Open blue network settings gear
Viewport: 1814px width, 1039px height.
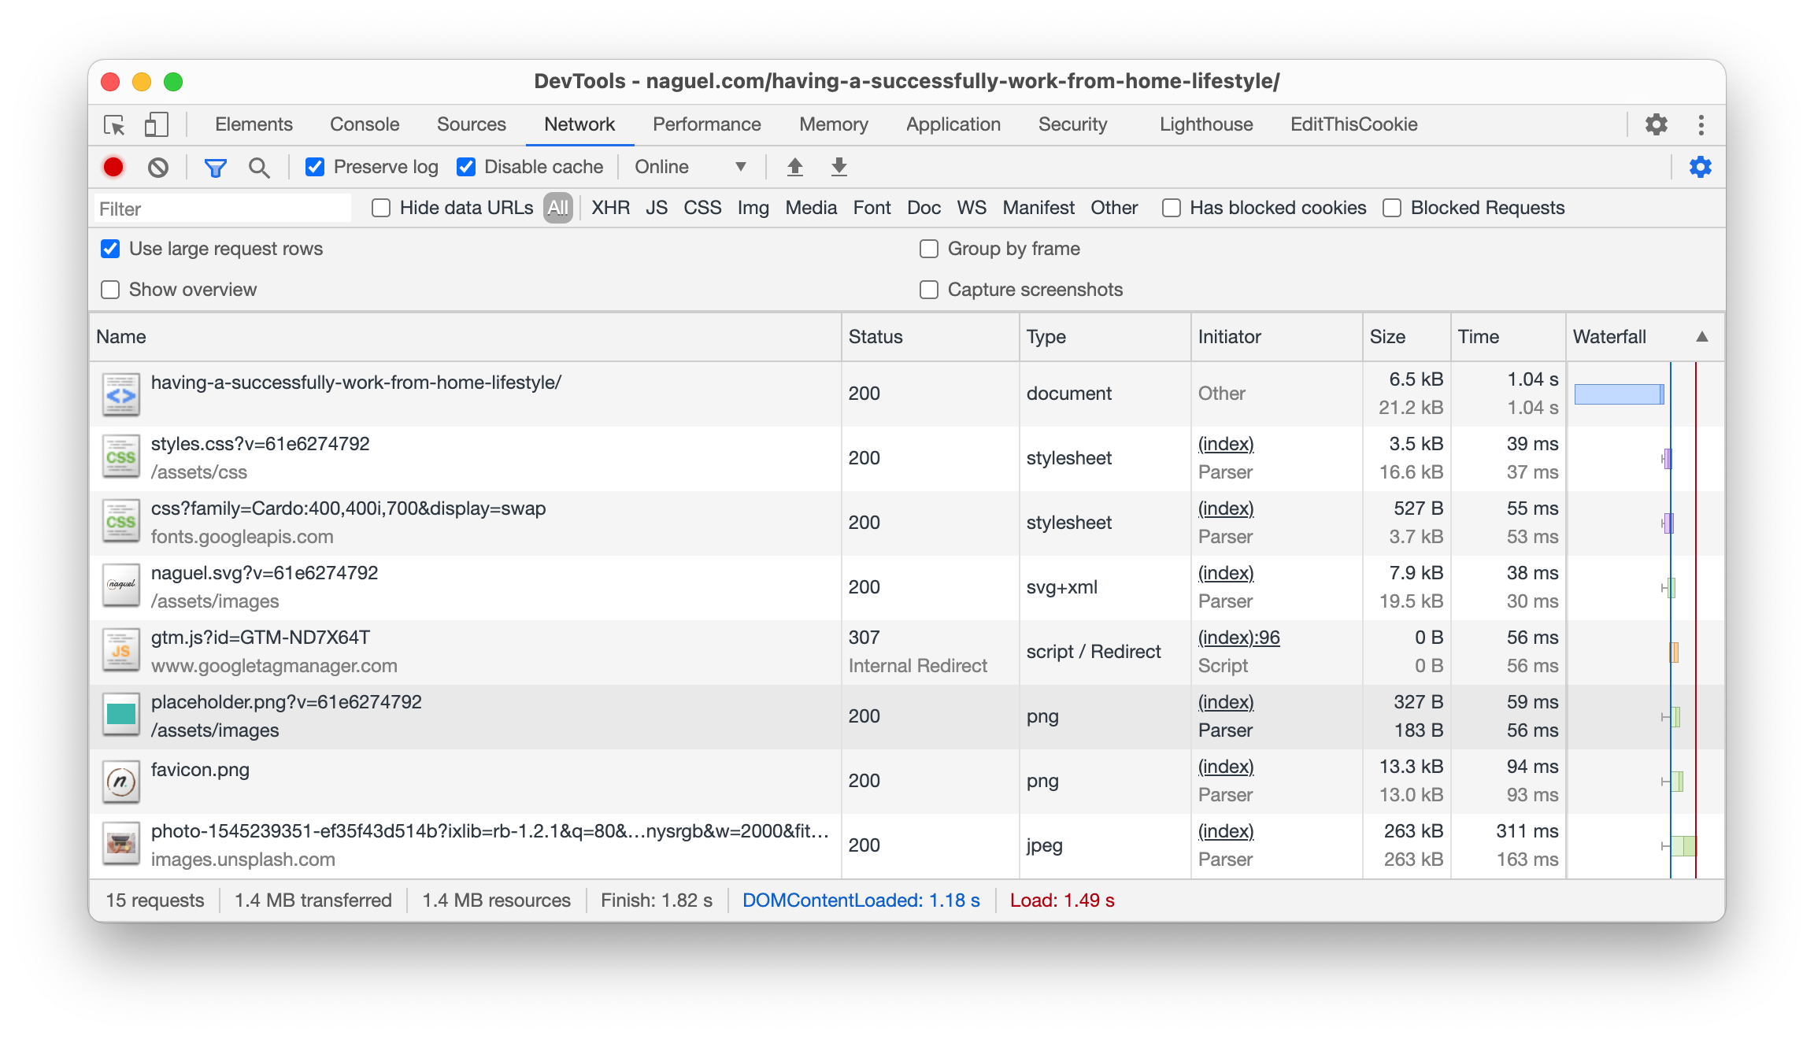coord(1700,167)
